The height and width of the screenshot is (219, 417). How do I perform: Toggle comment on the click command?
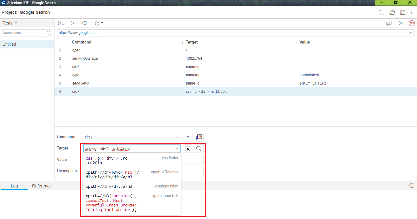point(187,137)
